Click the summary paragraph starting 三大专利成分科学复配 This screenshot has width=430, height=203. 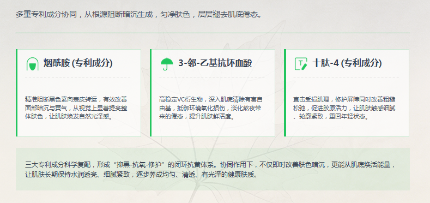[210, 170]
